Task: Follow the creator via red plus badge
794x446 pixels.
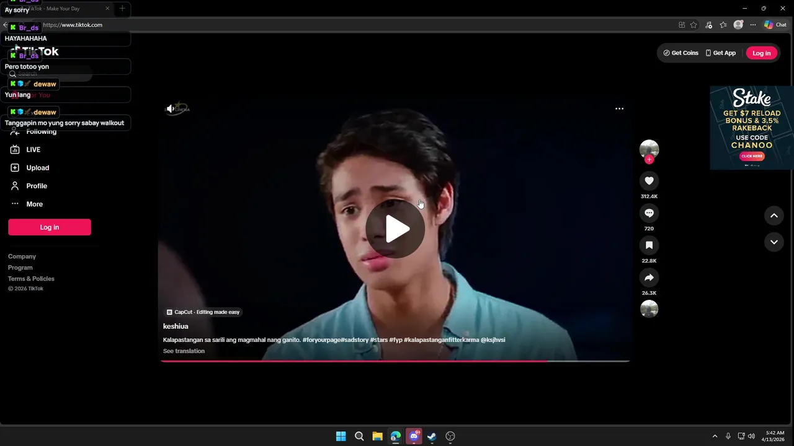Action: [649, 159]
